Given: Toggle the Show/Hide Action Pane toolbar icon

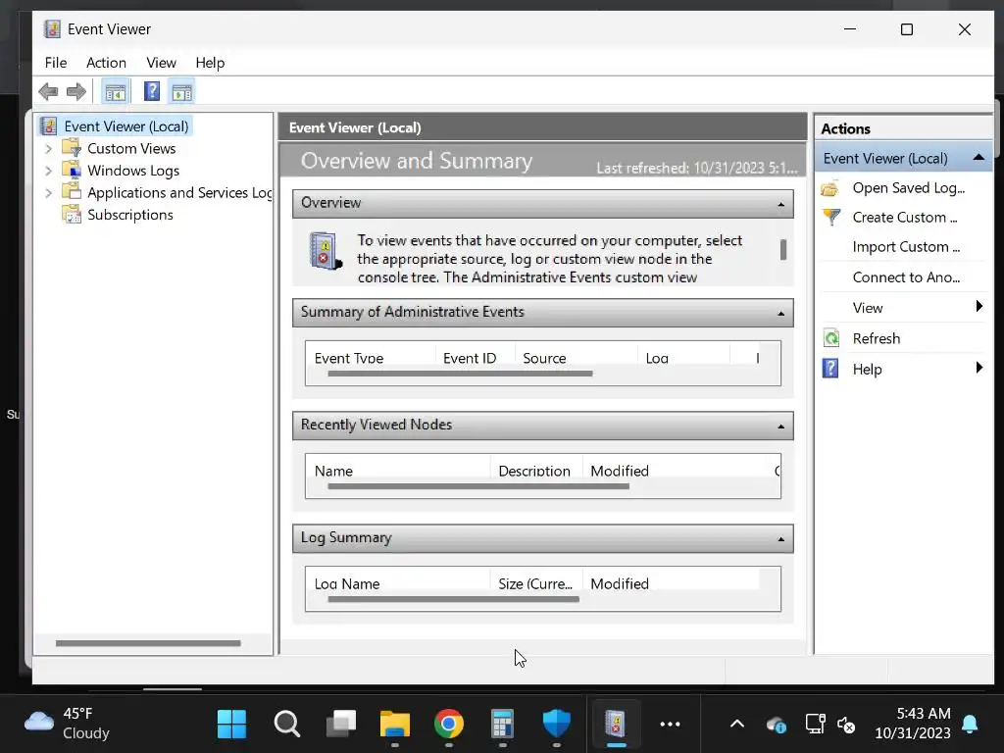Looking at the screenshot, I should click(181, 92).
